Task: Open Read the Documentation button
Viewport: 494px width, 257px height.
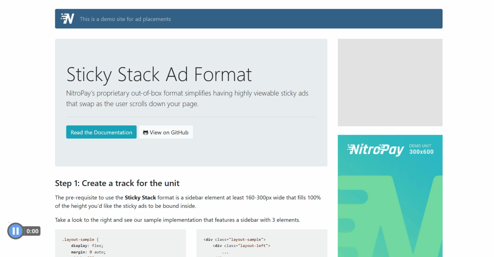Action: 101,132
